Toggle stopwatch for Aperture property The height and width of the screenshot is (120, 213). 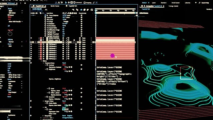45,17
